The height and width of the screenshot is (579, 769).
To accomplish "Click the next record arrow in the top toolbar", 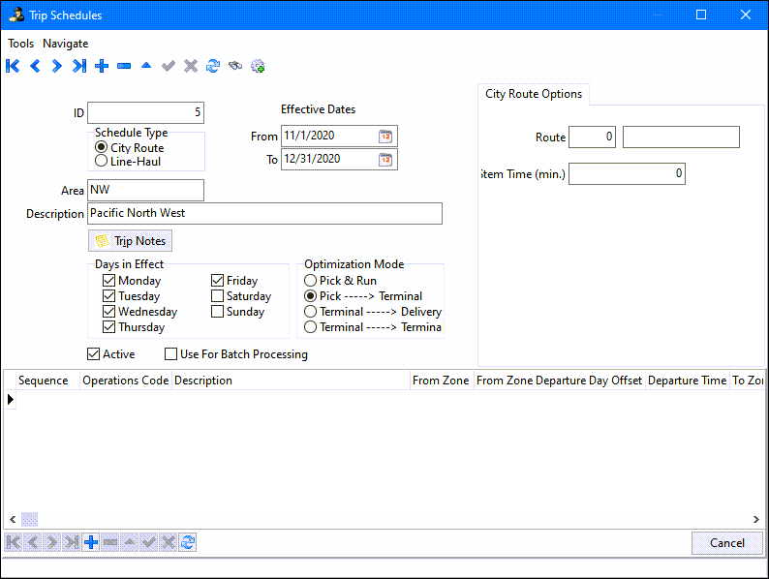I will tap(57, 66).
